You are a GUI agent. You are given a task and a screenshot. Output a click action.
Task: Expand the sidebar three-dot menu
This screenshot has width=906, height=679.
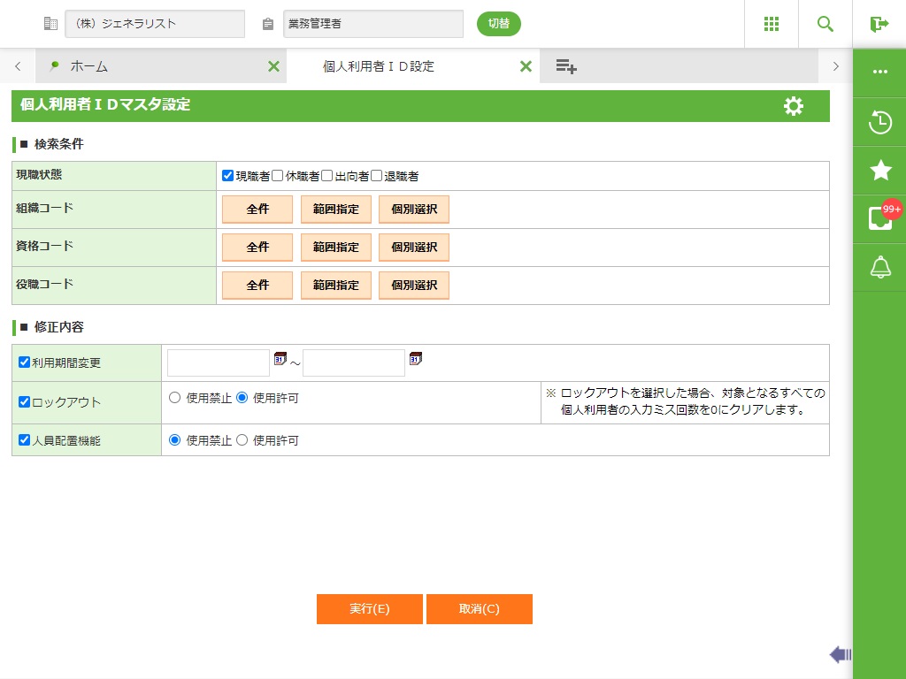(879, 72)
